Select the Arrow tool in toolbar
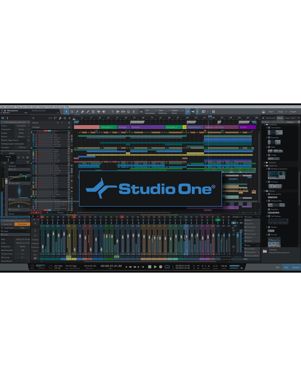The width and height of the screenshot is (301, 376). tap(66, 112)
